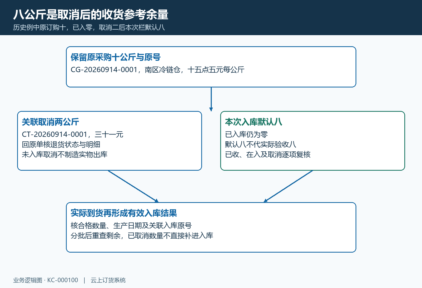This screenshot has width=422, height=288.
Task: Select line 已入库仍为零
Action: 246,134
